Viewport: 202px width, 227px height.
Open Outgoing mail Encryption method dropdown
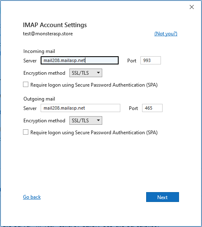click(86, 120)
